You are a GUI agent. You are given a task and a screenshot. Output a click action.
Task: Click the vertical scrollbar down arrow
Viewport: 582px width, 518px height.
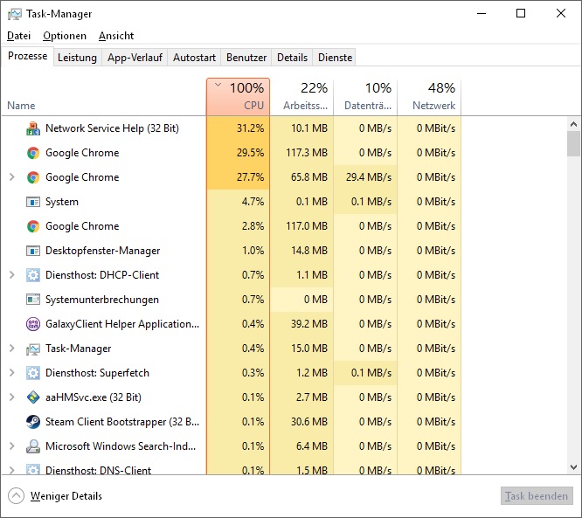pyautogui.click(x=573, y=467)
